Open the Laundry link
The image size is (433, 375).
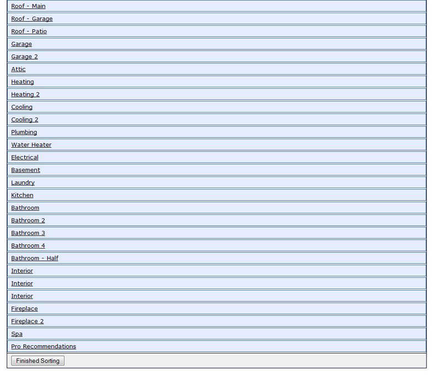click(23, 183)
